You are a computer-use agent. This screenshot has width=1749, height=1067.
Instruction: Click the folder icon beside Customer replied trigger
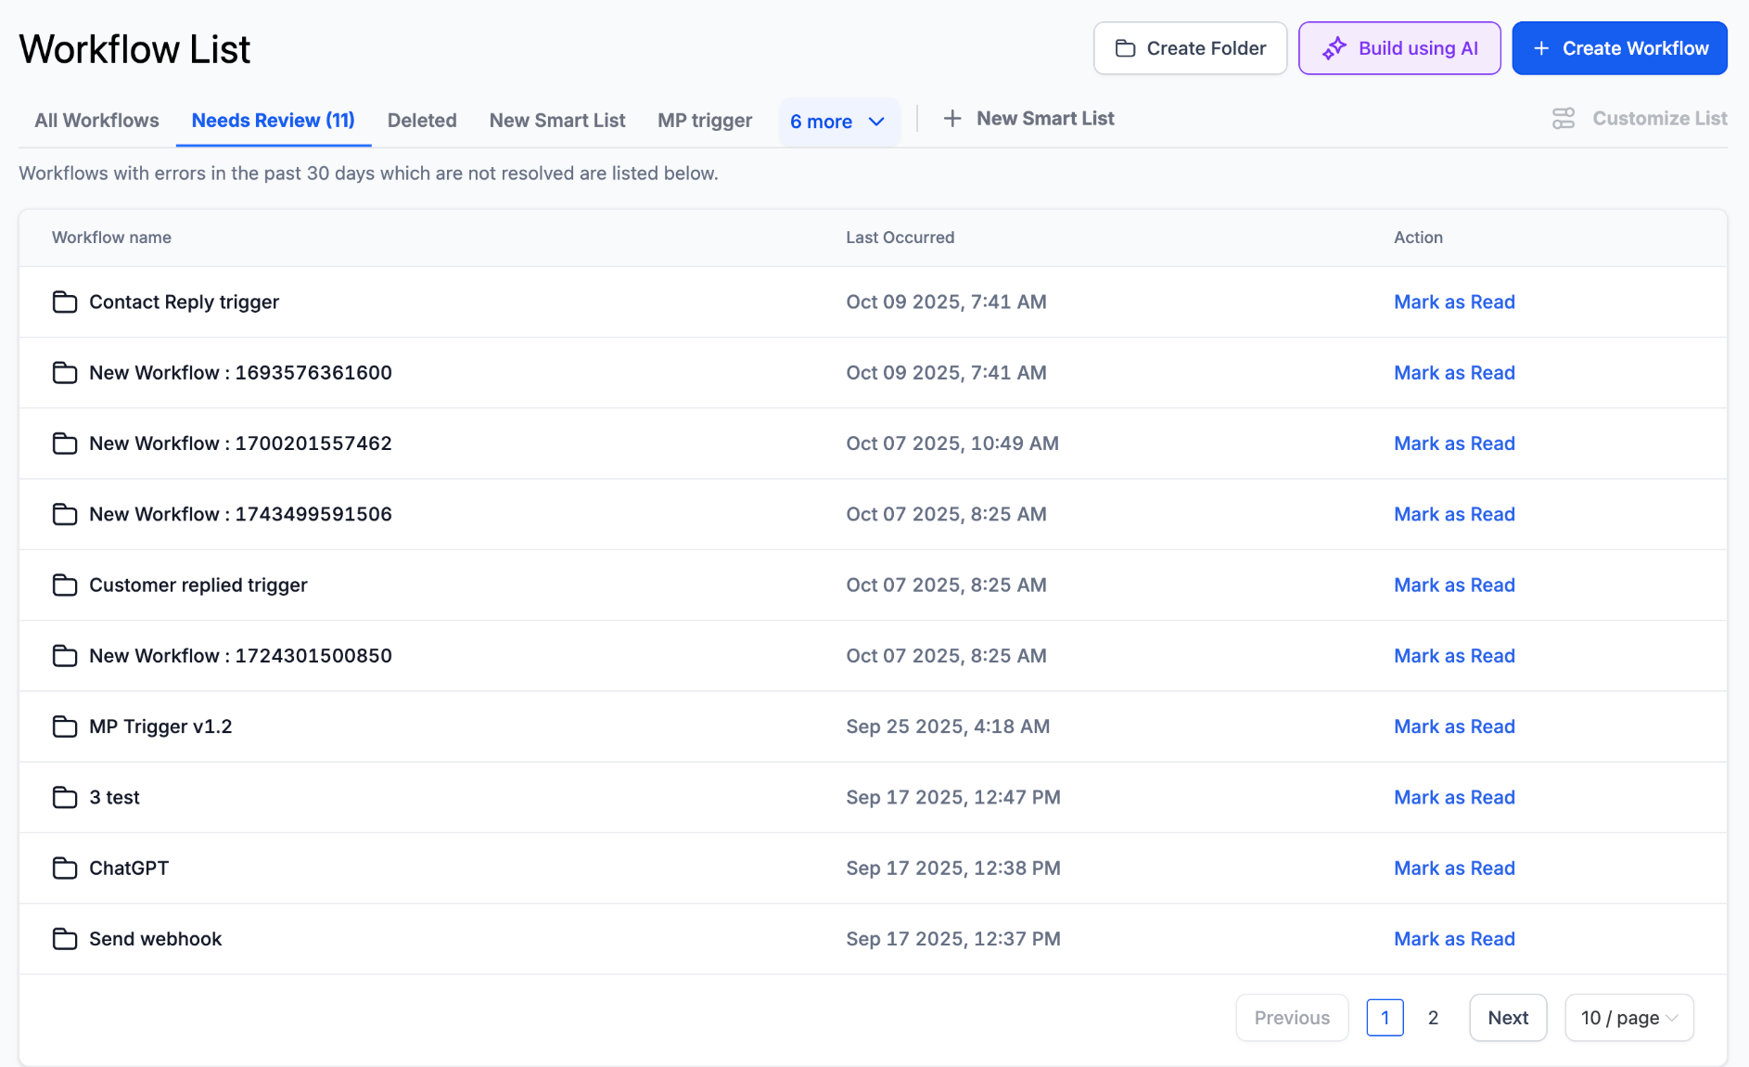(65, 585)
